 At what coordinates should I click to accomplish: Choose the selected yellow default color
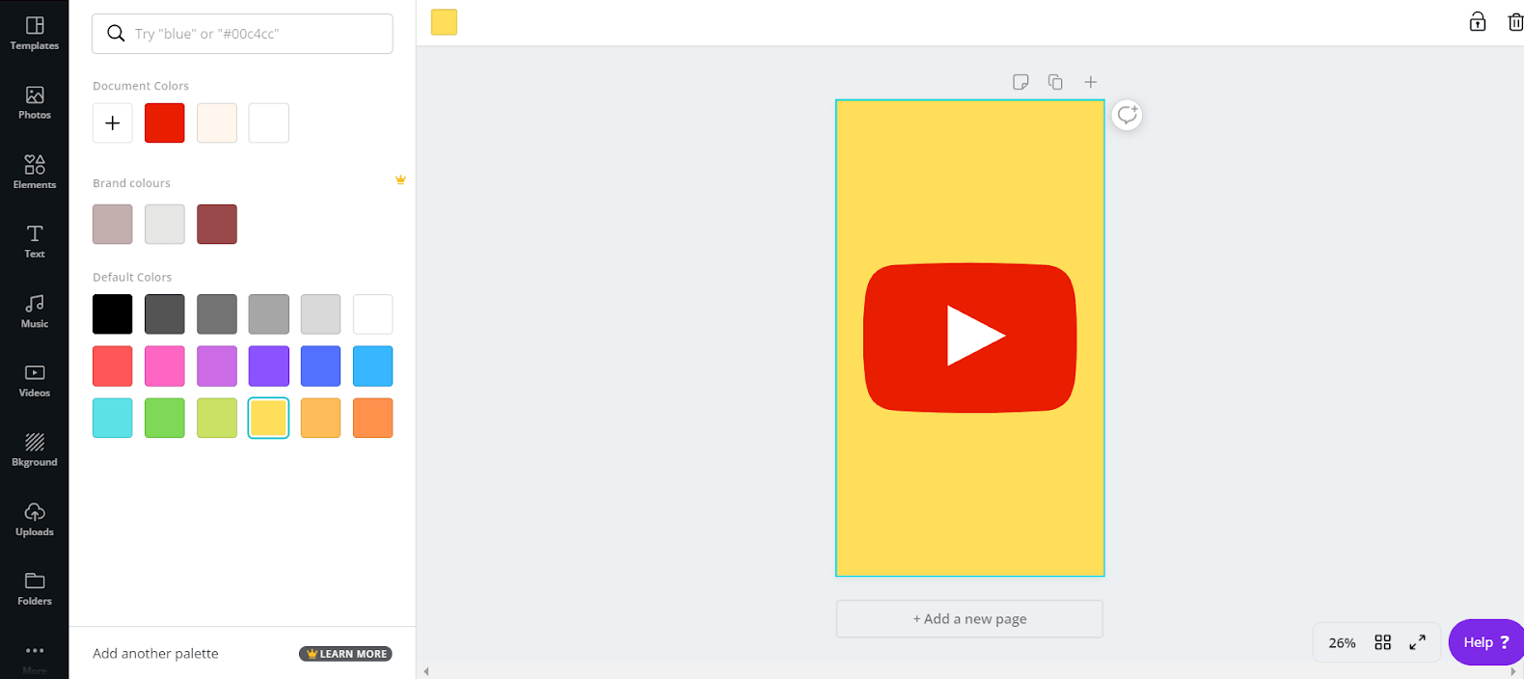point(269,419)
